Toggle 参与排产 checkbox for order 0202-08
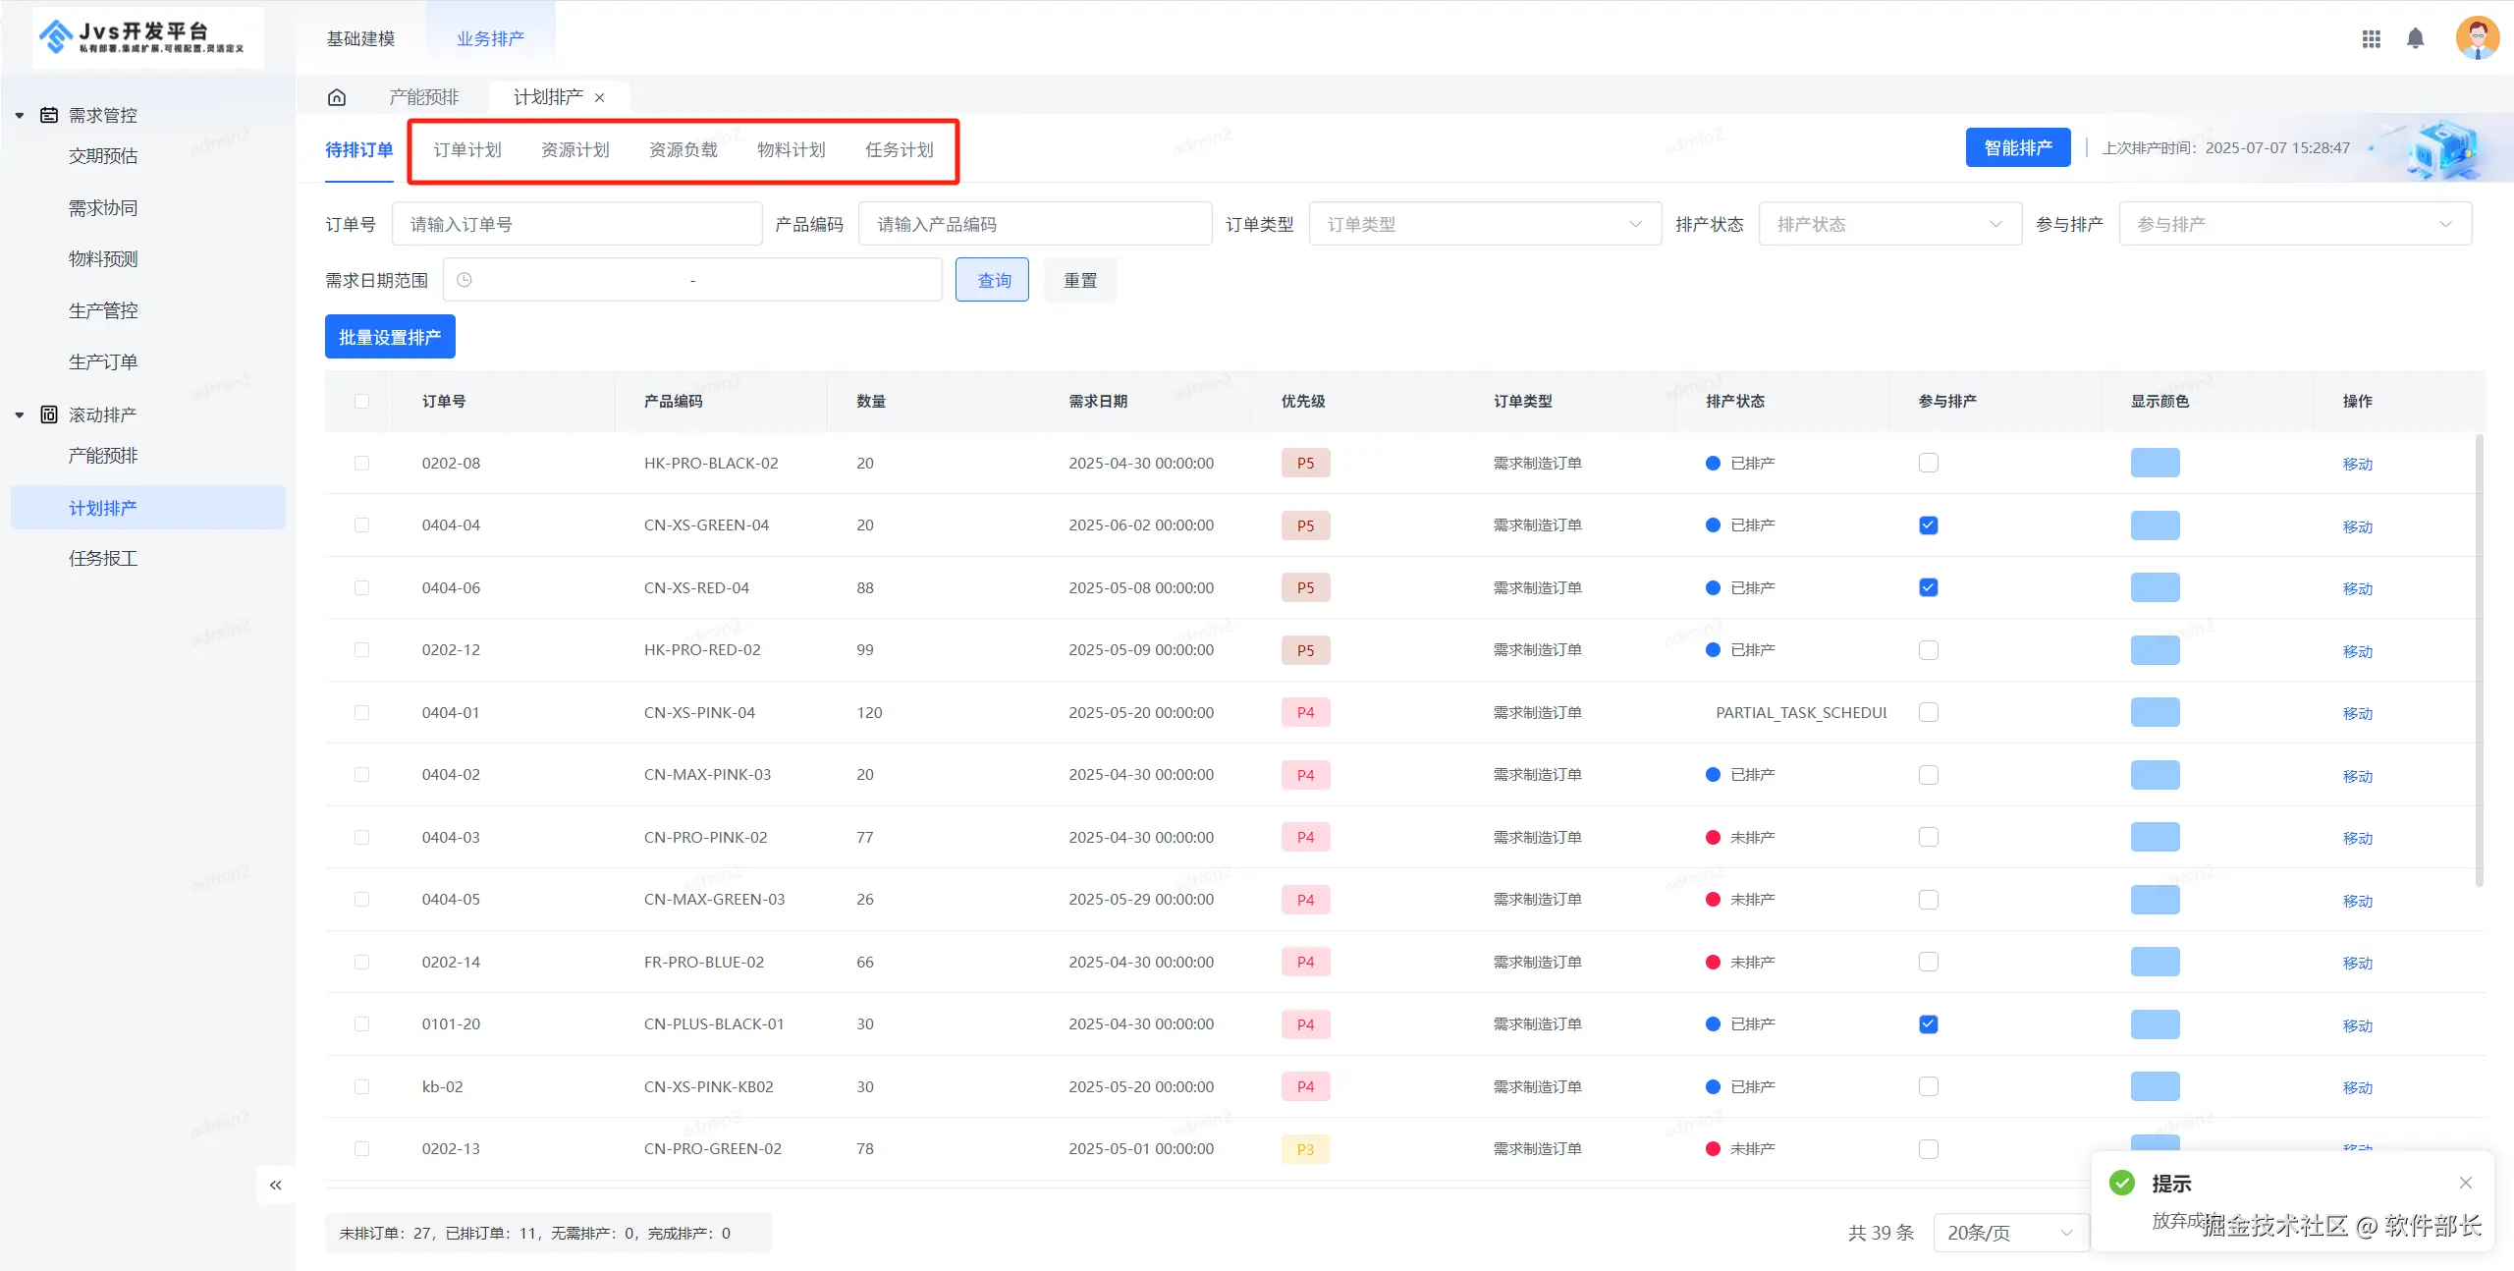 click(x=1928, y=463)
